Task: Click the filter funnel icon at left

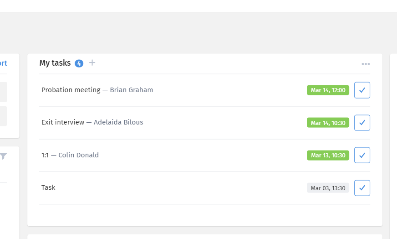Action: click(x=3, y=156)
